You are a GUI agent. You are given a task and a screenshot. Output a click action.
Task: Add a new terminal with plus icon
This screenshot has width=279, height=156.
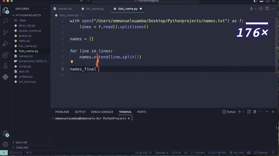239,112
